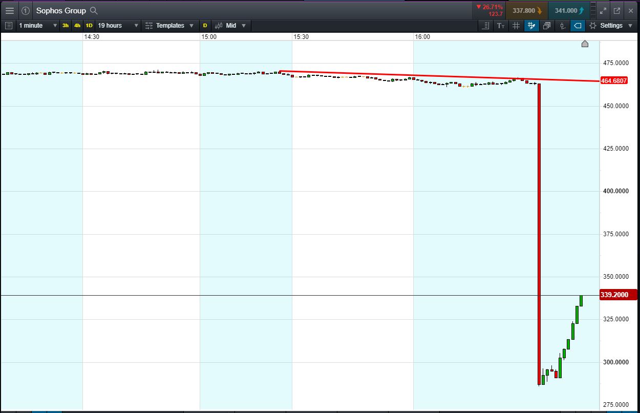Open the Settings menu
640x413 pixels.
611,26
